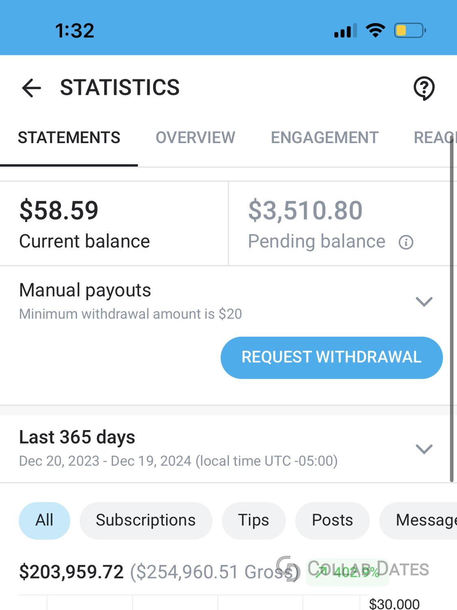
Task: Filter earnings by Subscriptions
Action: coord(146,521)
